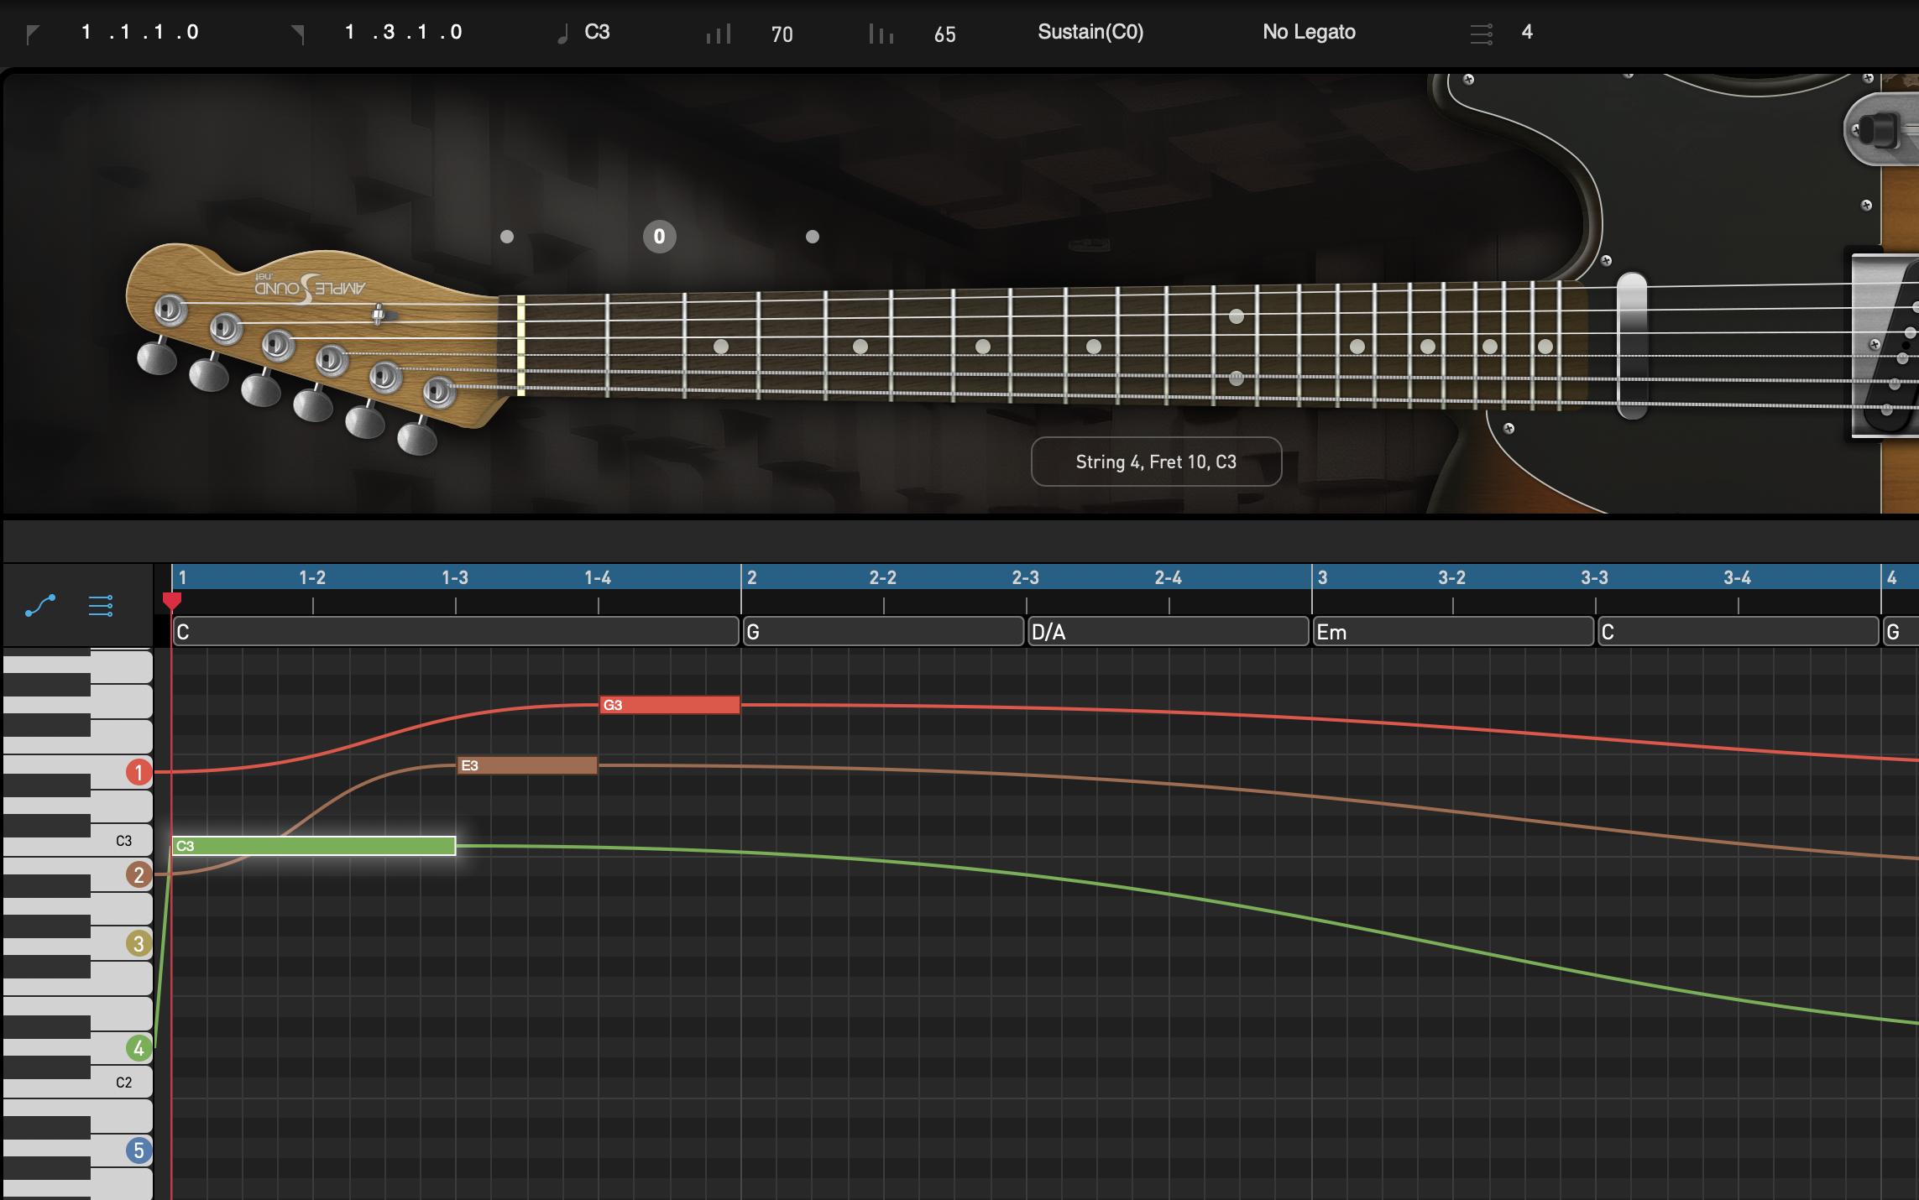Click the release velocity value 65

tap(944, 34)
